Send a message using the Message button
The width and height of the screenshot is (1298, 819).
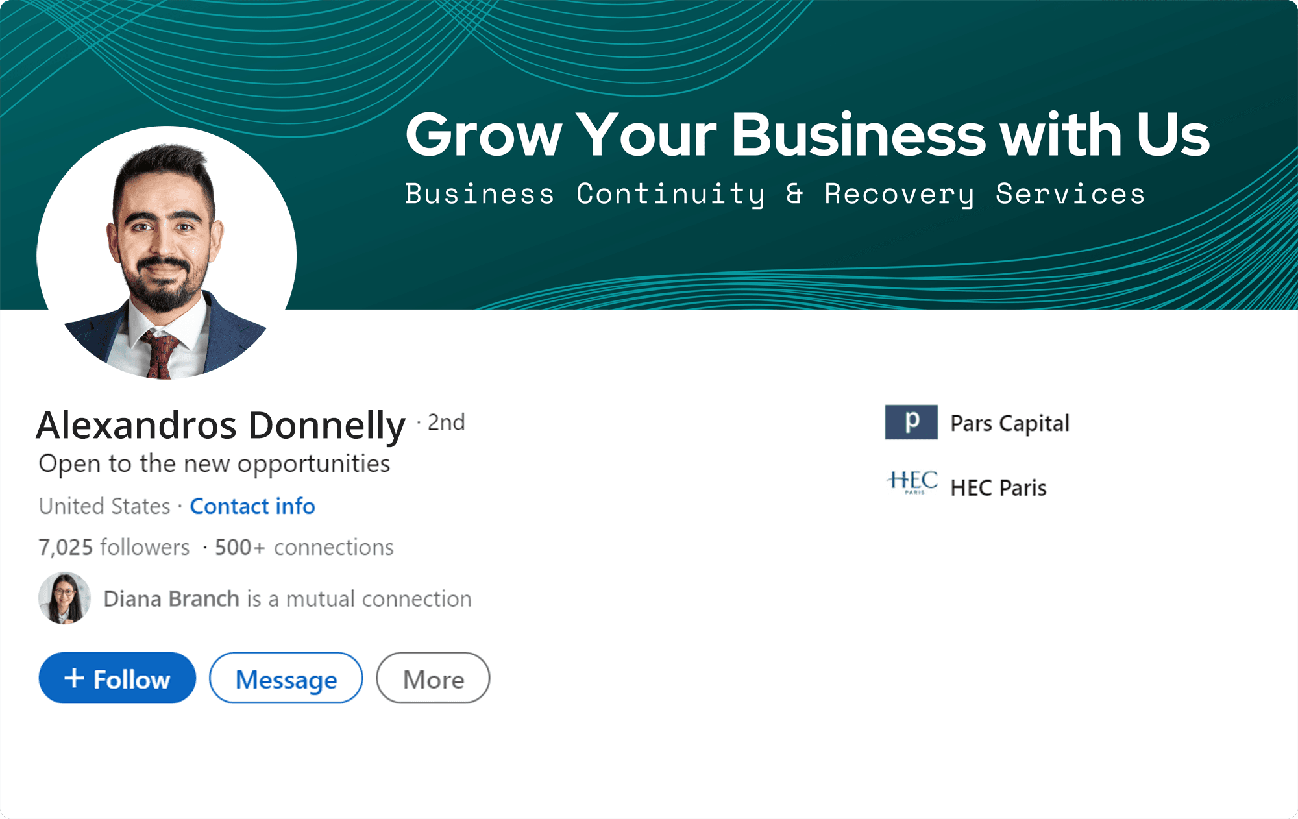point(286,678)
